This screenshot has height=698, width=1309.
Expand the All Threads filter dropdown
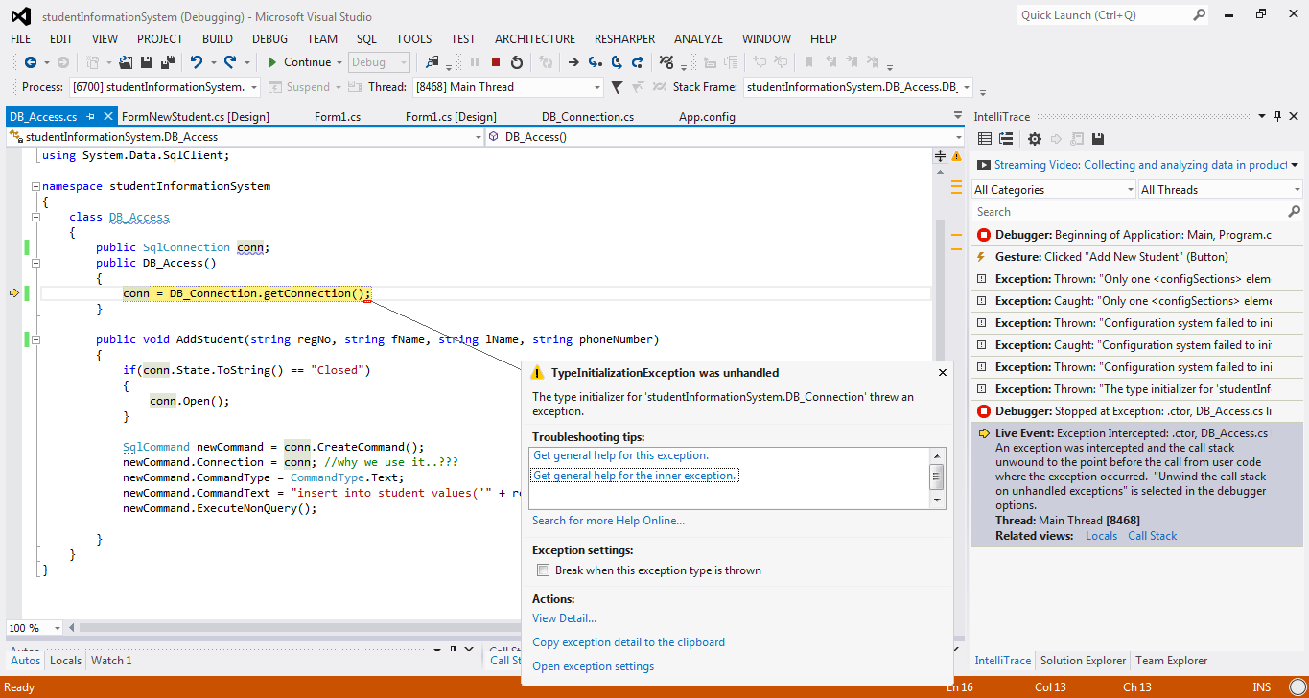(x=1219, y=190)
